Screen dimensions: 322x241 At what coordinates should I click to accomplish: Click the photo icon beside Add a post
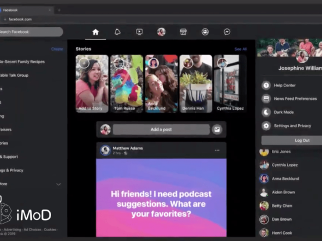click(217, 130)
